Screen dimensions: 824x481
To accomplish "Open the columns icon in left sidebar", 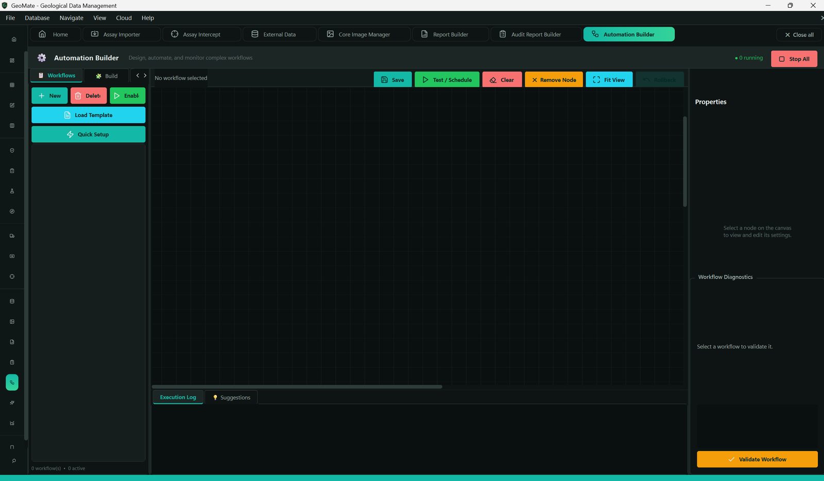I will pos(12,126).
